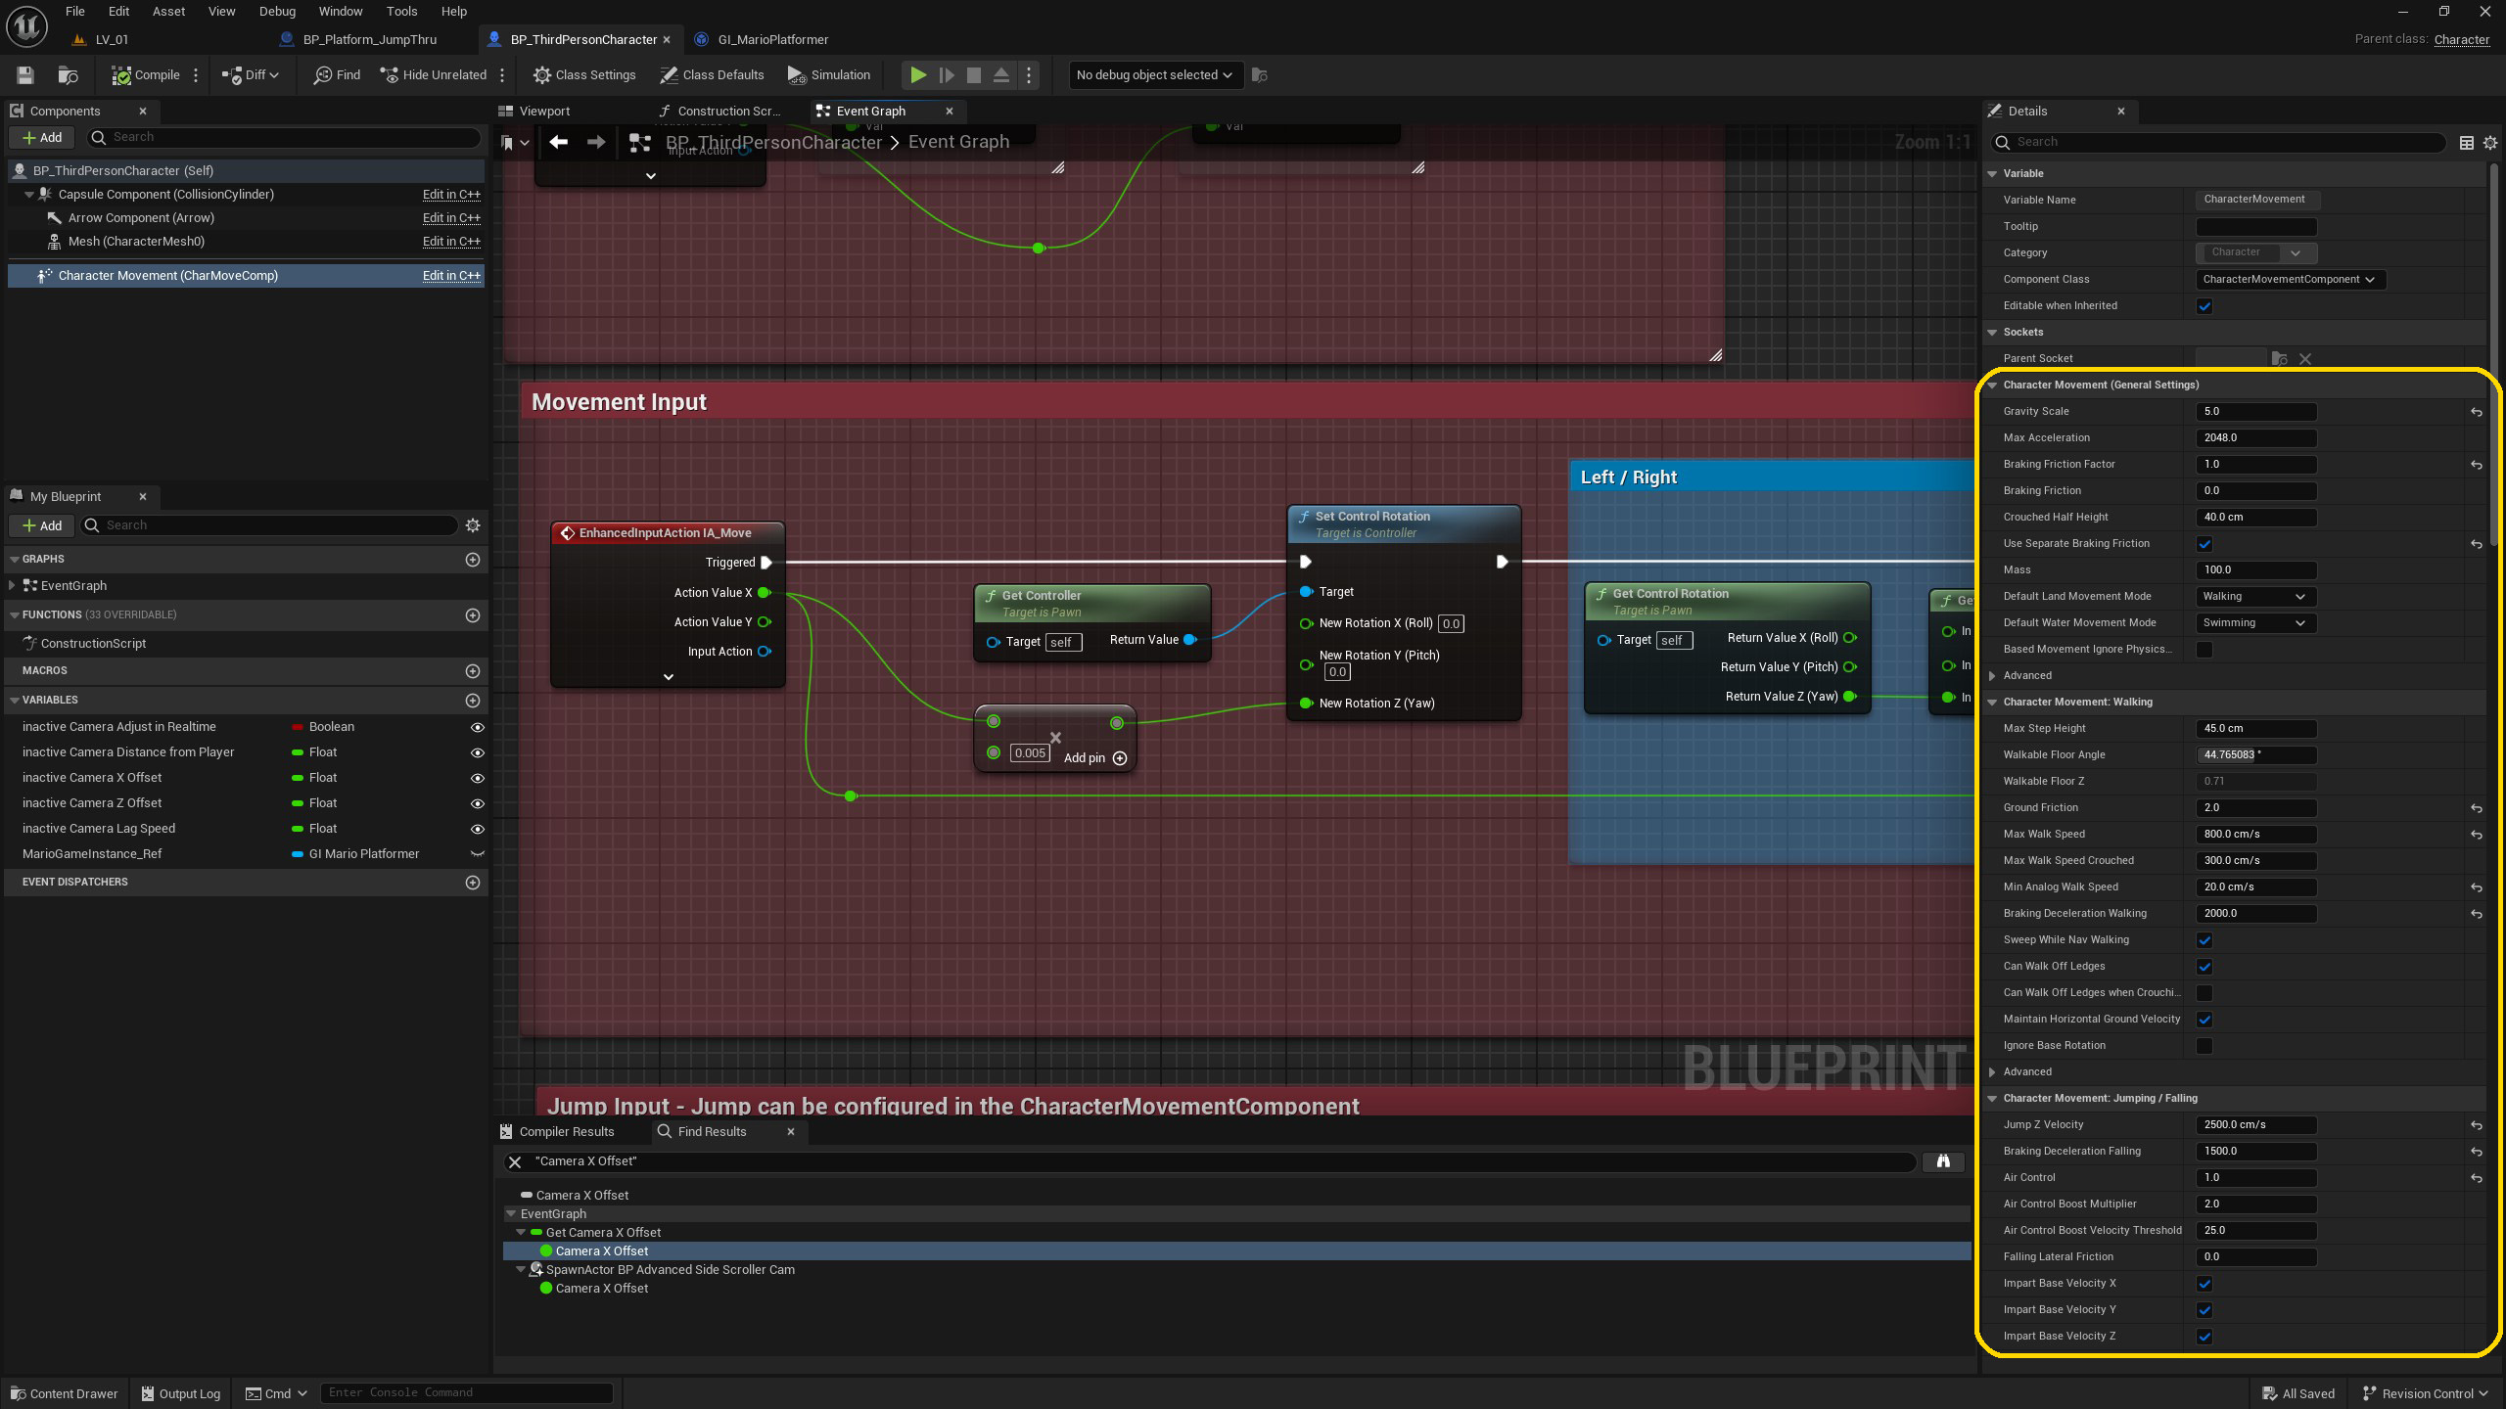
Task: Click the My Blueprint settings gear icon
Action: pyautogui.click(x=473, y=525)
